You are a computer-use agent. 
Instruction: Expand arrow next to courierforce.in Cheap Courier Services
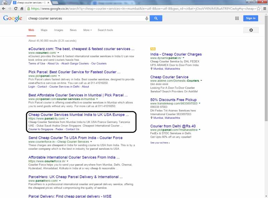(x=91, y=142)
